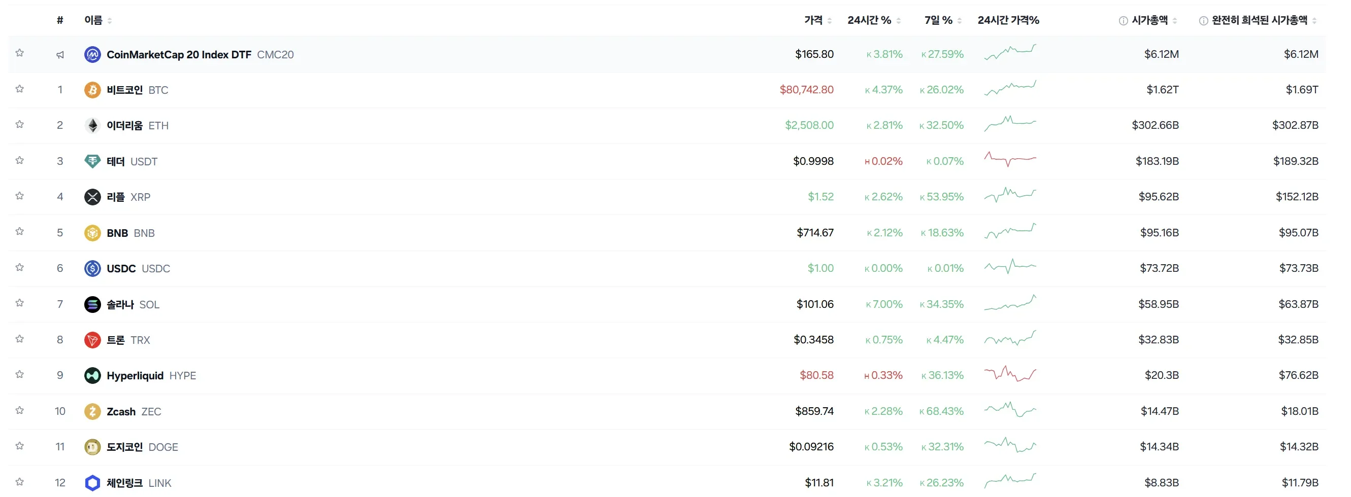Toggle the star on the Hyperliquid row

[20, 374]
